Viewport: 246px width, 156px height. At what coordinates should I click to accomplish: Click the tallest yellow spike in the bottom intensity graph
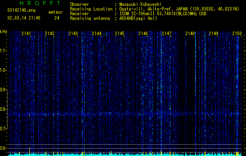click(29, 151)
